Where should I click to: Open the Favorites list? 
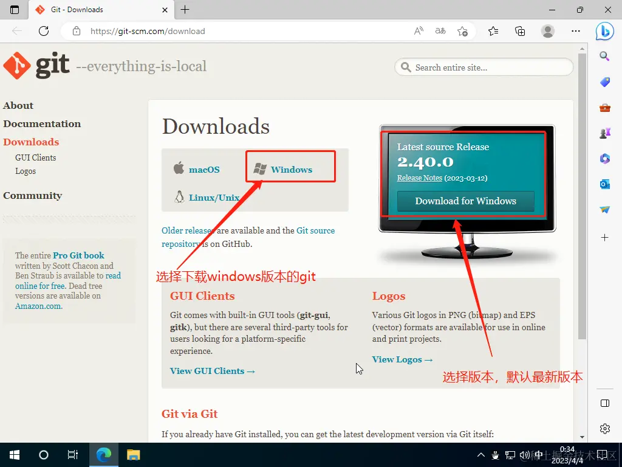coord(493,31)
